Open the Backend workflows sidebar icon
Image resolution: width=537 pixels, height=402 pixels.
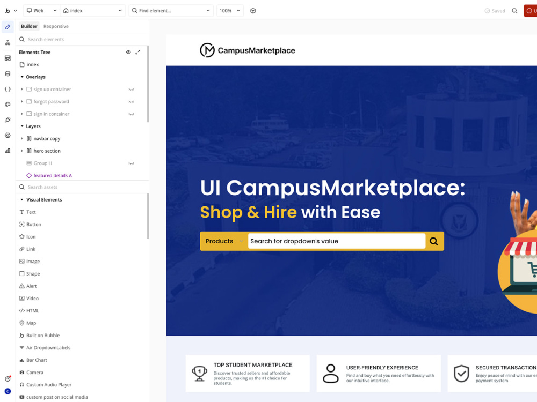pyautogui.click(x=8, y=58)
